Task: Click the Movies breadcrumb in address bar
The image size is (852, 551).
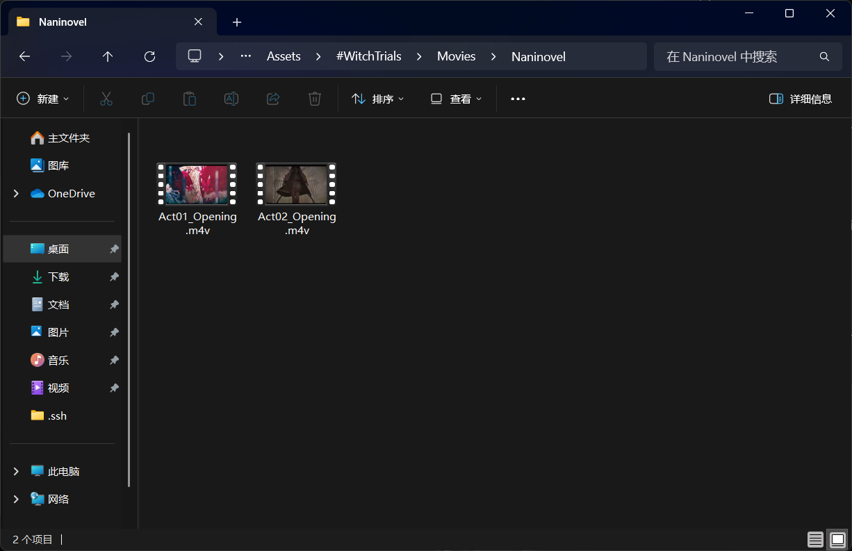Action: coord(456,56)
